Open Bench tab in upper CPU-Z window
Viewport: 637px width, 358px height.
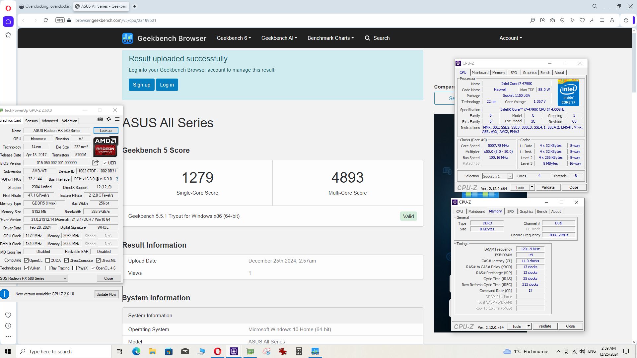(545, 73)
